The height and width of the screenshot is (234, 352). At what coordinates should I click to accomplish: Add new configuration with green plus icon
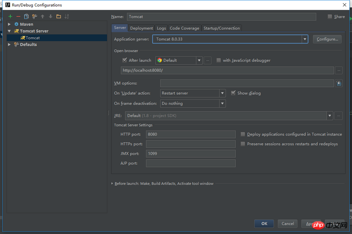click(x=10, y=16)
